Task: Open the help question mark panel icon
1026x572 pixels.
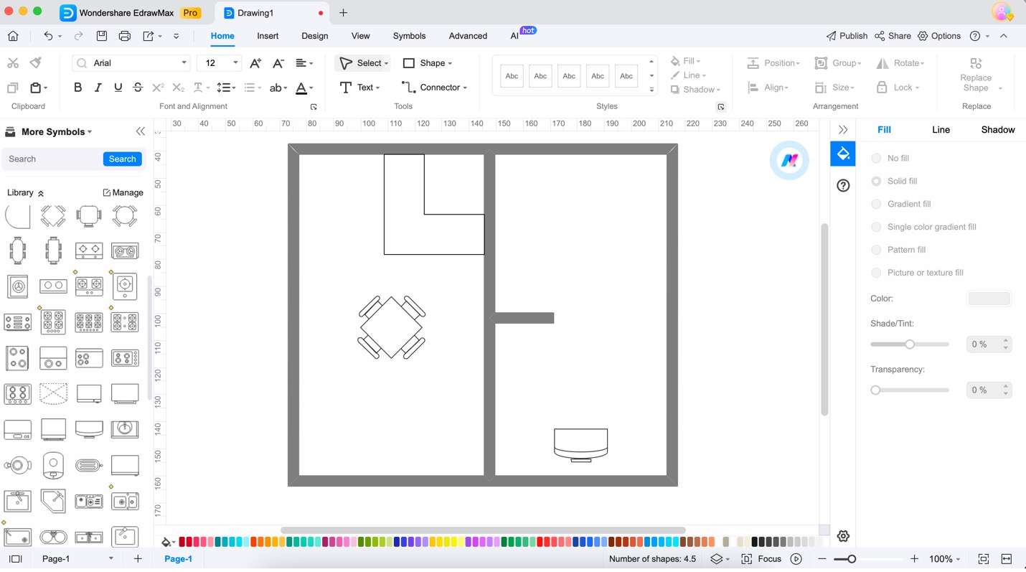Action: pyautogui.click(x=843, y=185)
